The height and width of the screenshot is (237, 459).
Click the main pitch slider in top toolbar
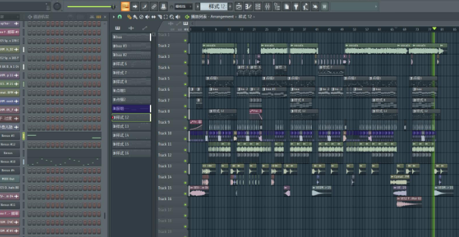(91, 7)
